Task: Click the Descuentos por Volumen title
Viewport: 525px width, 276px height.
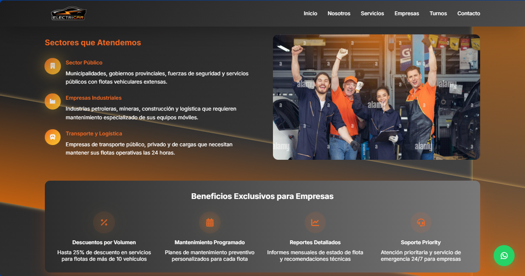Action: [104, 242]
